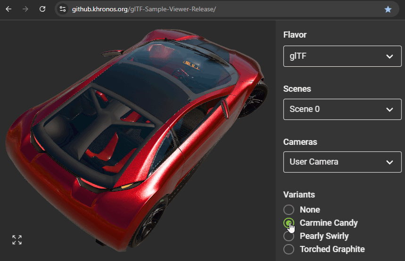Click the chevron on the Scene 0 dropdown
405x261 pixels.
tap(389, 110)
